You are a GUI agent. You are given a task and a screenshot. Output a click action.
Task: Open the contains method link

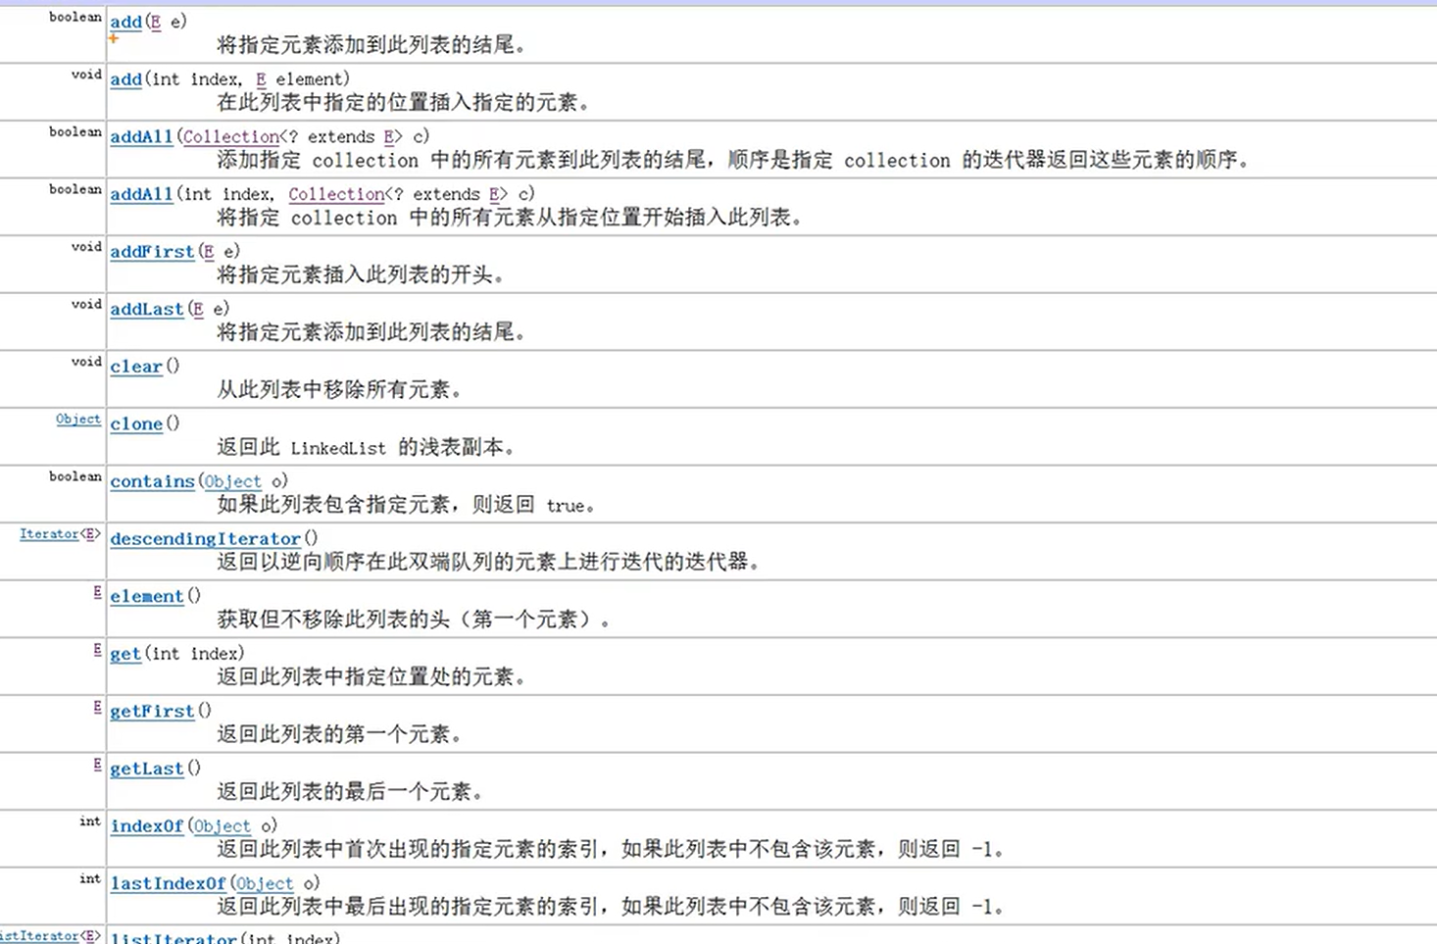[152, 481]
